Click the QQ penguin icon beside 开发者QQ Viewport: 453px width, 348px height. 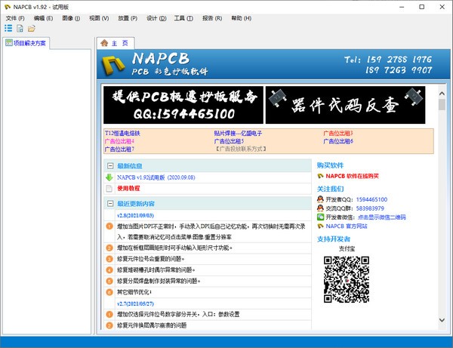click(320, 199)
